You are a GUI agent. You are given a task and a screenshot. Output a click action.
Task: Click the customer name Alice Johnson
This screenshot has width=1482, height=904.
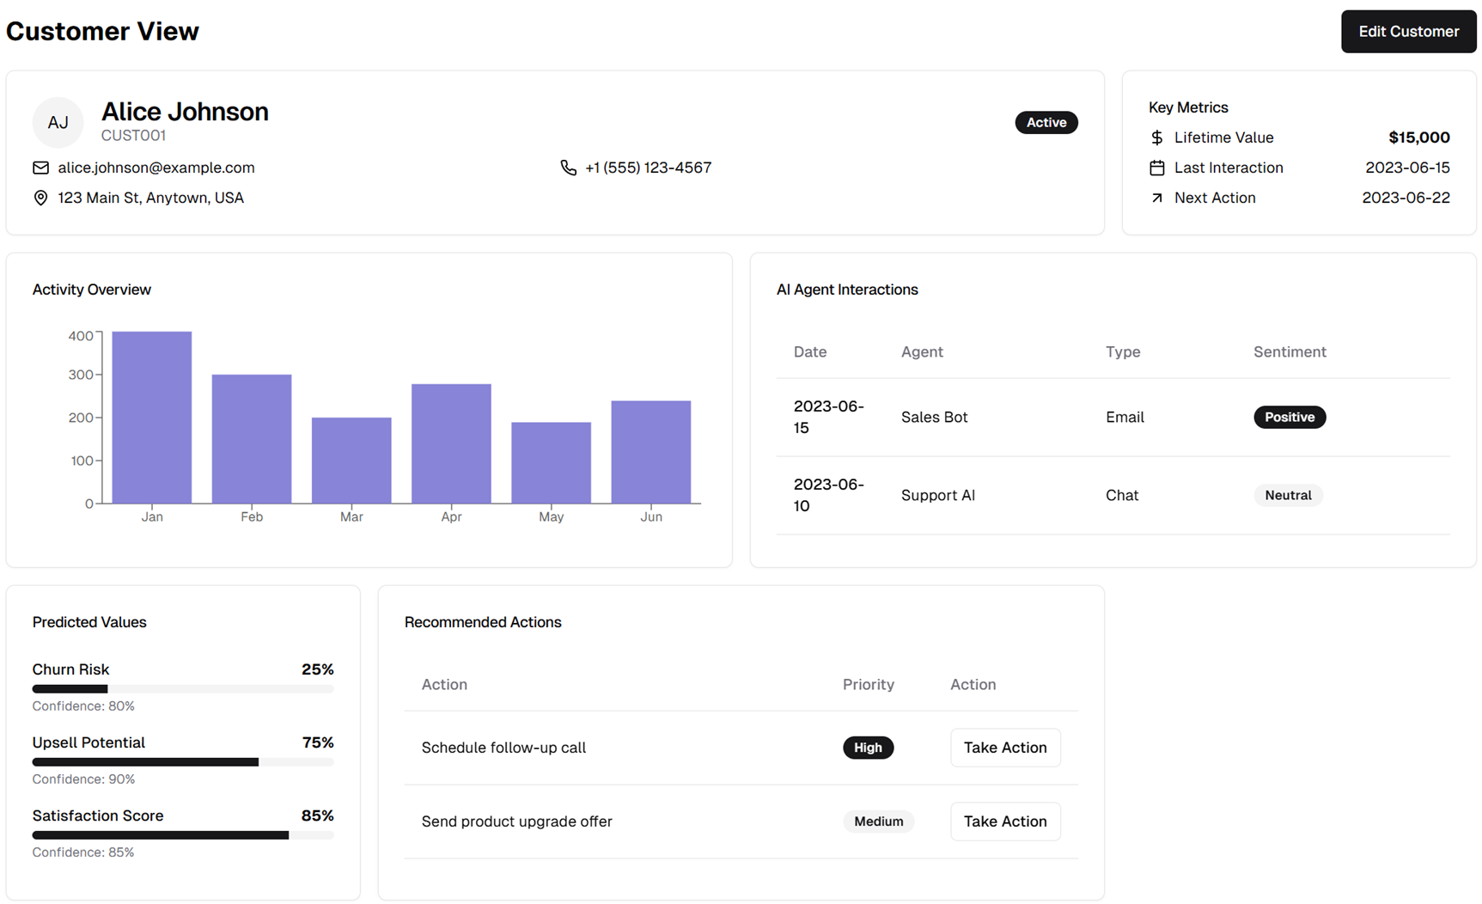click(x=185, y=112)
